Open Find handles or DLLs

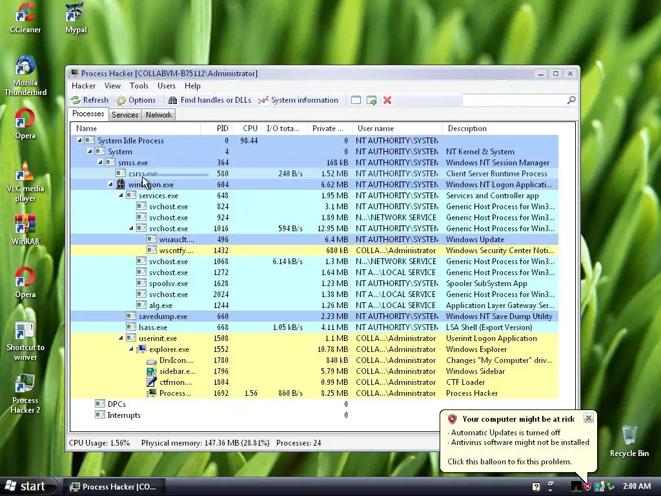[x=210, y=100]
